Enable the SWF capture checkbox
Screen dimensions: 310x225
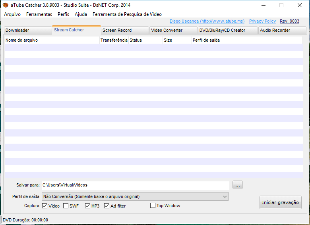tap(66, 206)
